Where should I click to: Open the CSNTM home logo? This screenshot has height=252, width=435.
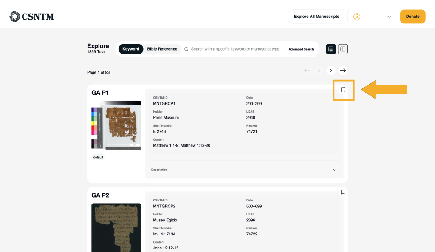pos(32,17)
